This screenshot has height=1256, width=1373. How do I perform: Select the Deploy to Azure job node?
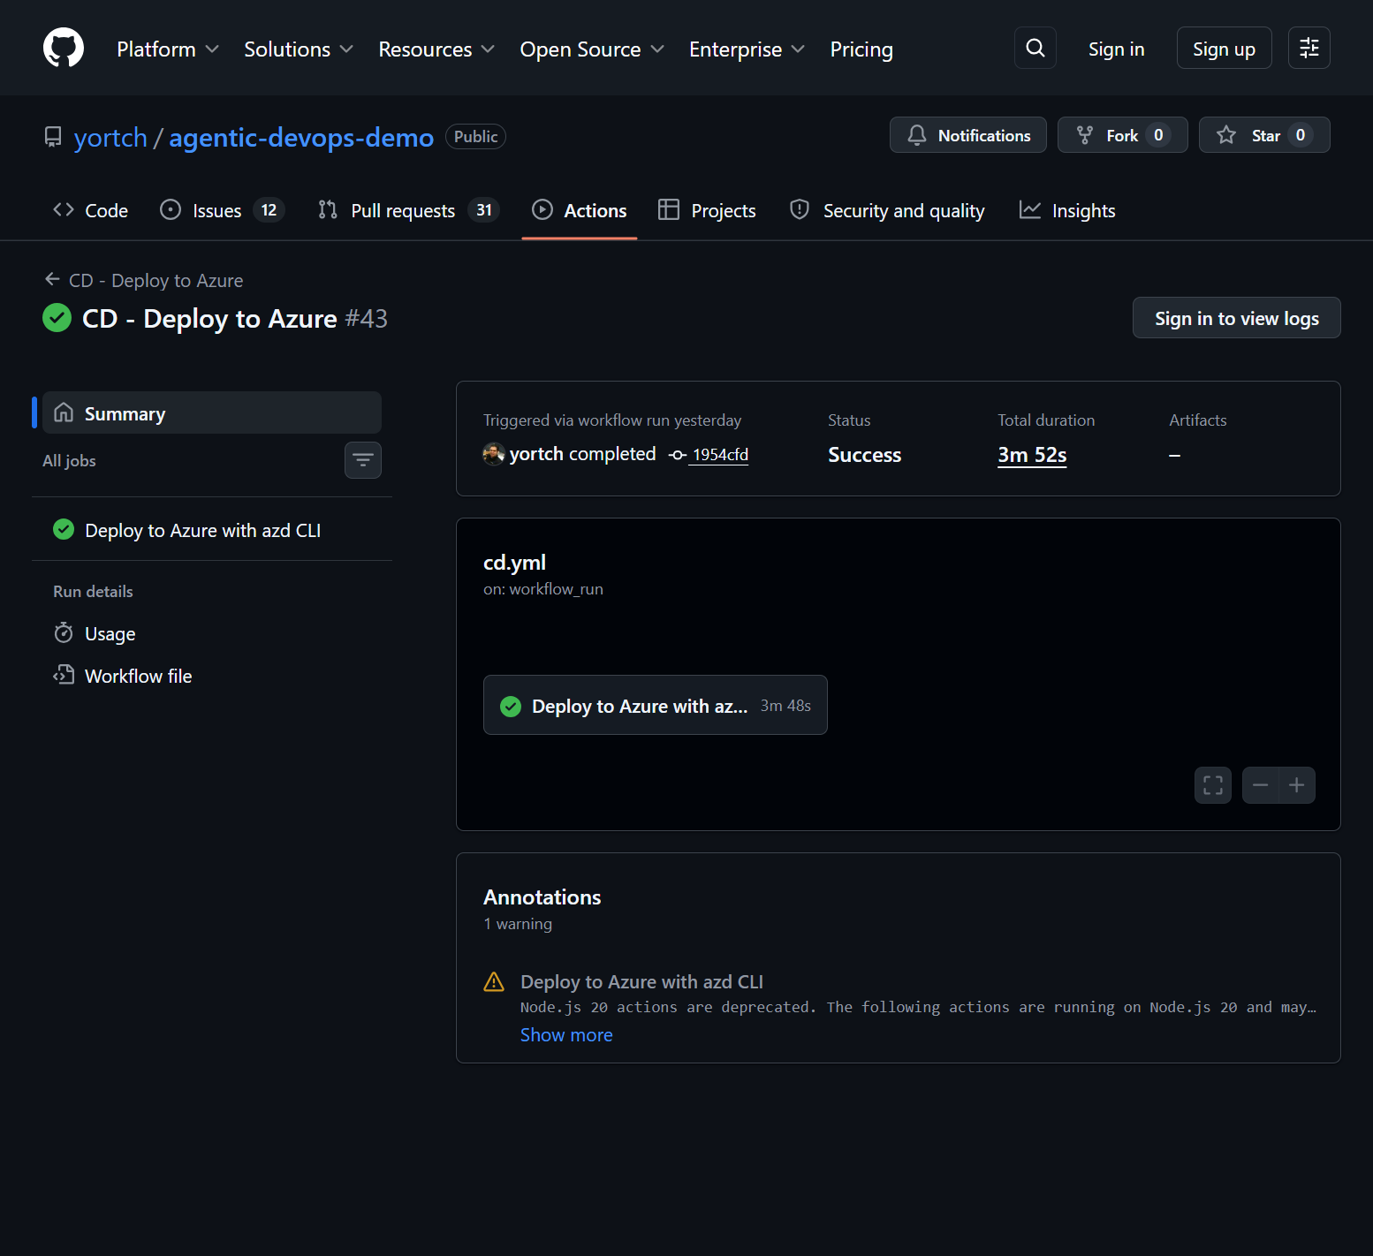coord(655,705)
